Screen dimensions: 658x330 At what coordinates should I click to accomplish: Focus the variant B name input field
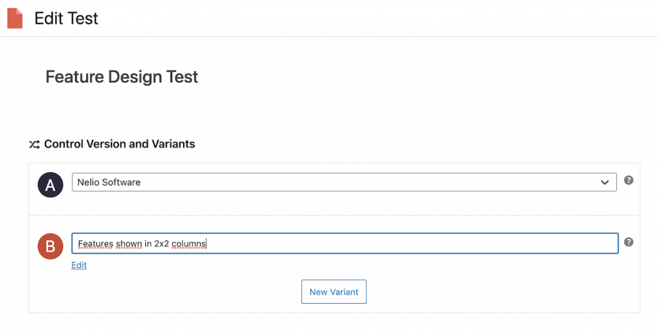coord(345,243)
